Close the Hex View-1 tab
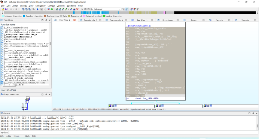This screenshot has width=259, height=139. [152, 20]
